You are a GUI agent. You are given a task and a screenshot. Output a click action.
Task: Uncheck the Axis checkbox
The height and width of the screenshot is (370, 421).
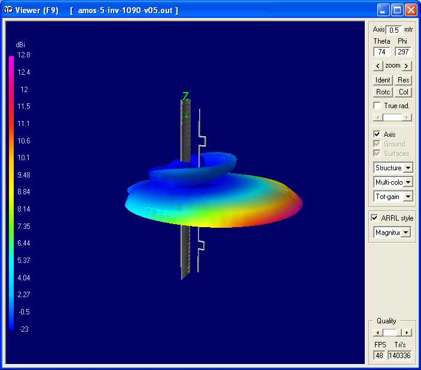click(377, 134)
